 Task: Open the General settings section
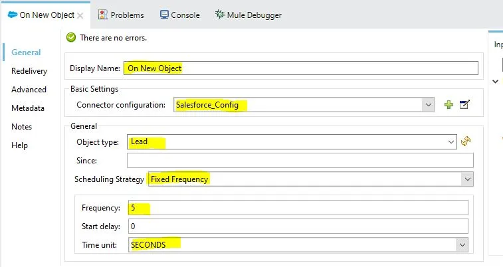pos(26,52)
